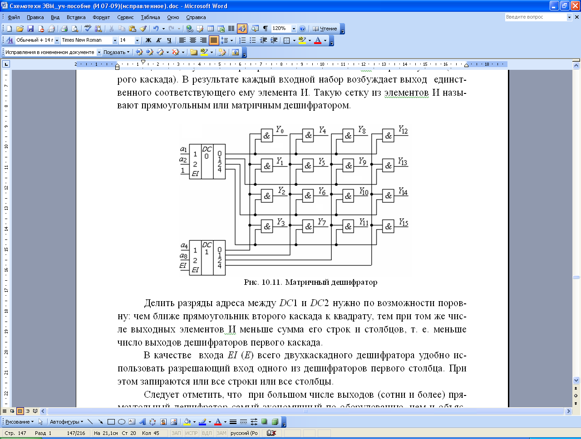
Task: Toggle Italic (К) formatting
Action: click(159, 40)
